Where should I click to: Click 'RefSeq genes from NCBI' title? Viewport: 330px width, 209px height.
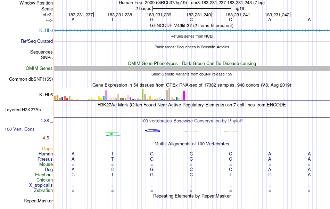point(192,36)
